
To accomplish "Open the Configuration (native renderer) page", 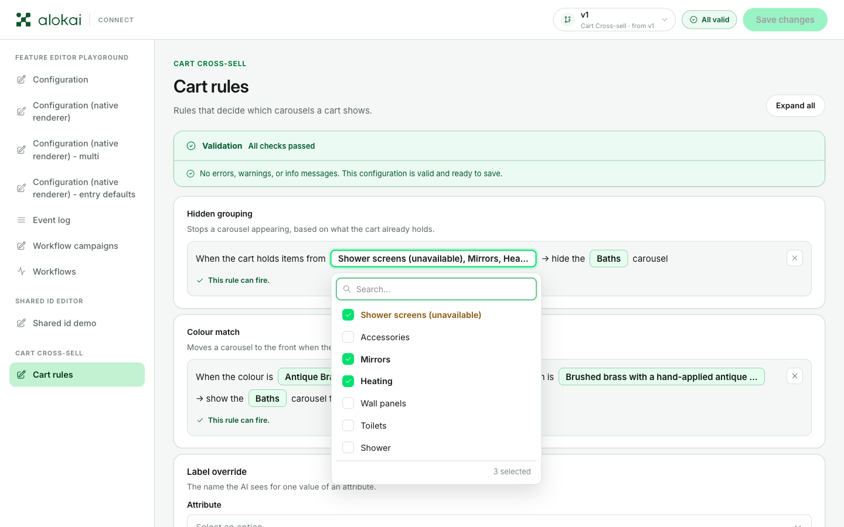I will pyautogui.click(x=77, y=111).
